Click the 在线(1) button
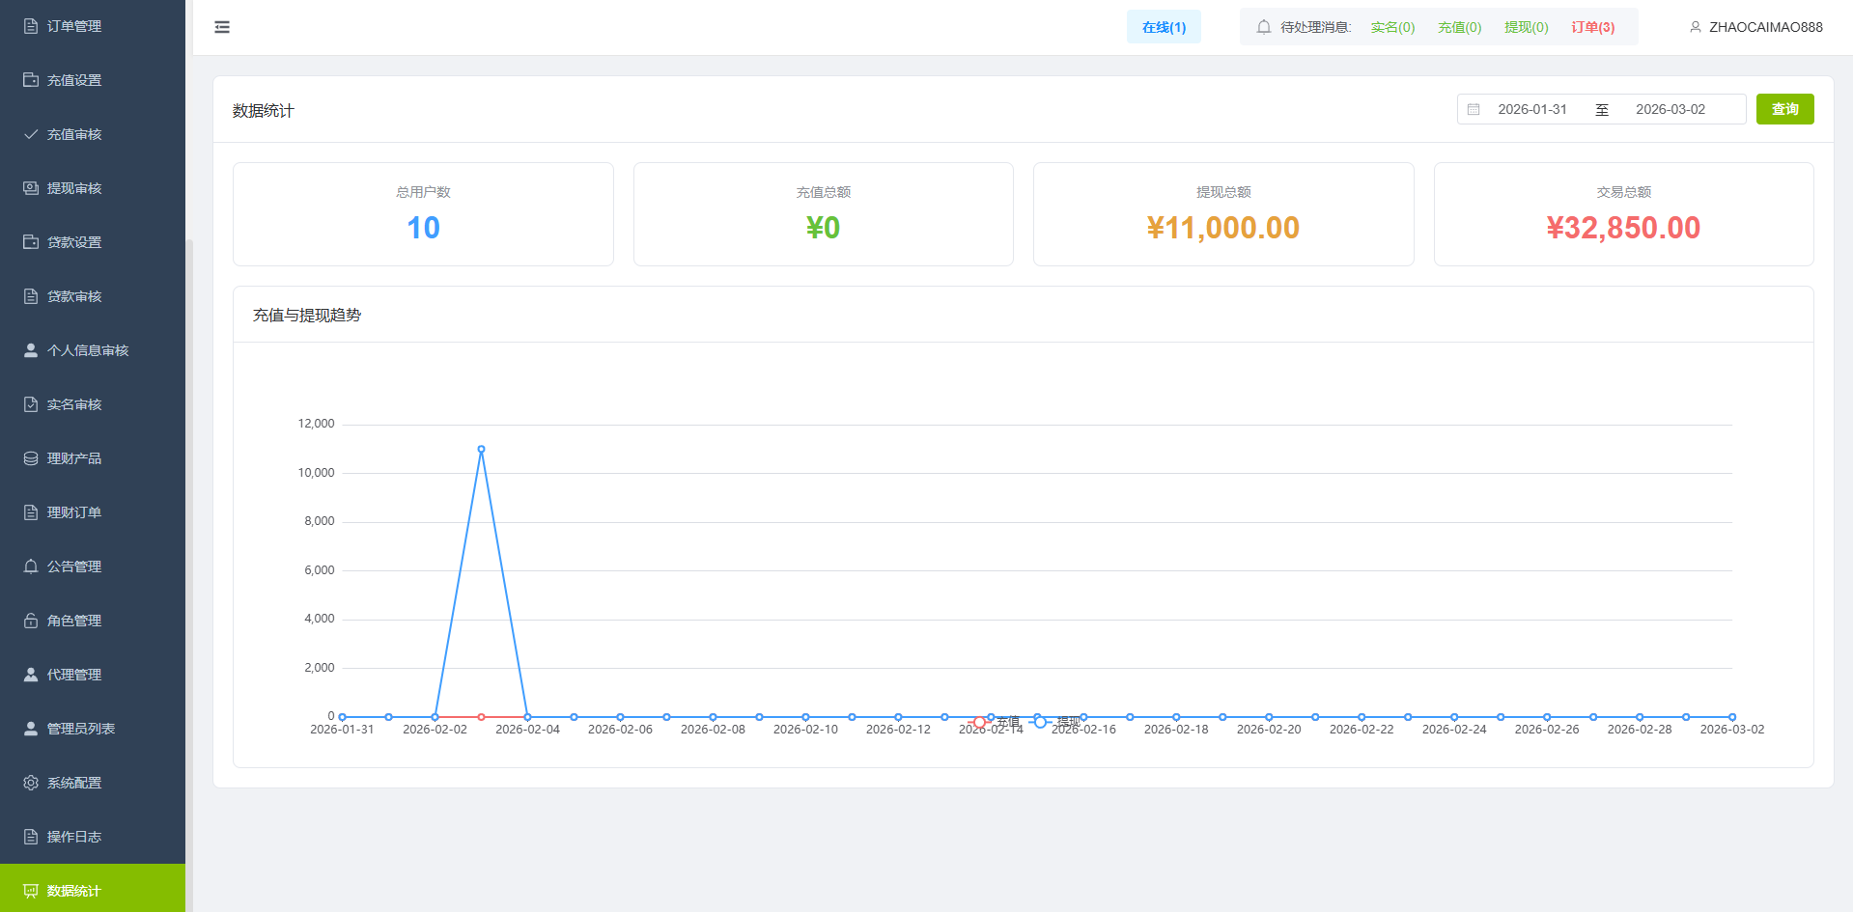The image size is (1853, 912). [1163, 27]
